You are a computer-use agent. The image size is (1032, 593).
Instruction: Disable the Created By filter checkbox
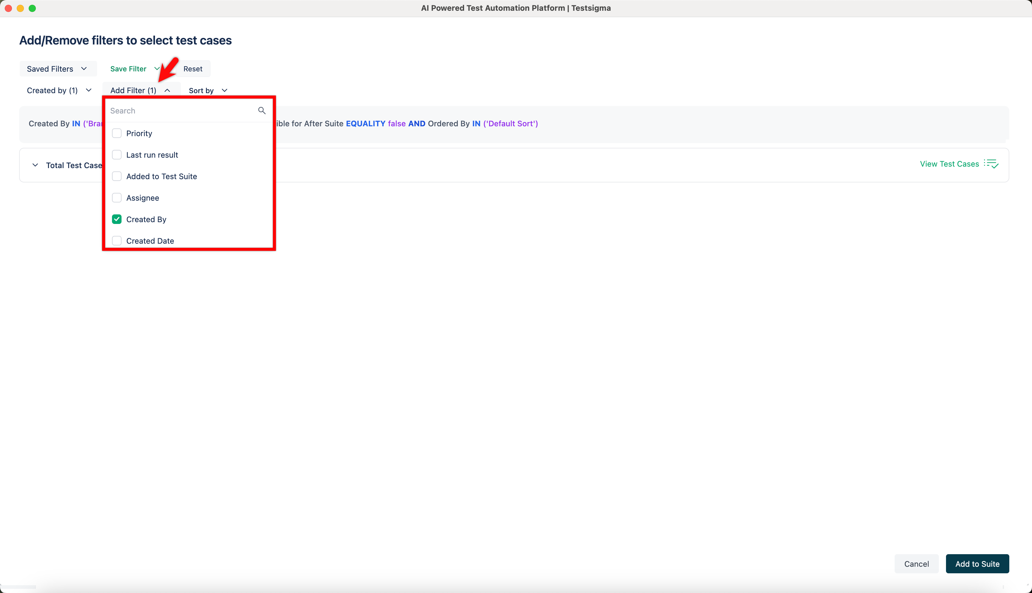click(x=117, y=219)
